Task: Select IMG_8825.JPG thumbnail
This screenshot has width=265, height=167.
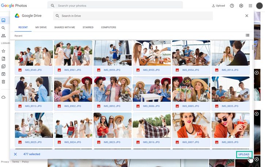Action: tap(34, 125)
